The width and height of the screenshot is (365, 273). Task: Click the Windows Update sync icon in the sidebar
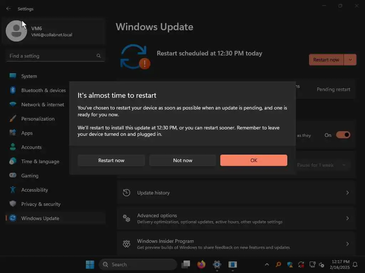coord(13,218)
